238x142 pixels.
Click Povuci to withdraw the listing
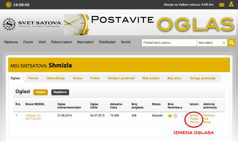(194, 122)
